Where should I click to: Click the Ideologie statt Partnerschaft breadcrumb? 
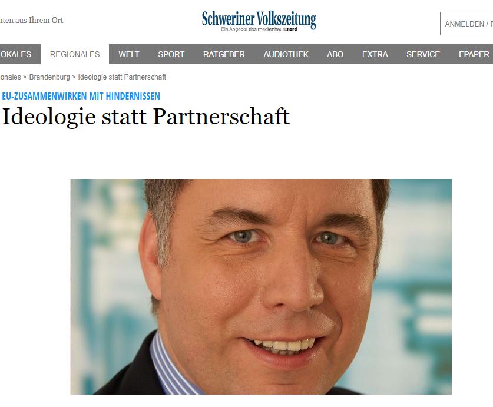[x=122, y=77]
